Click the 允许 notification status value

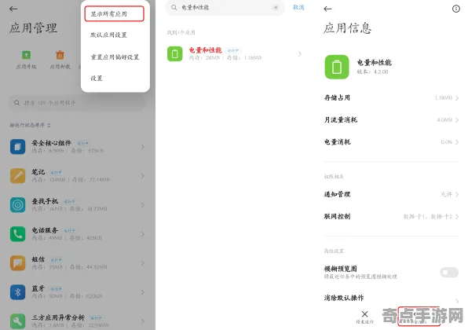pos(447,194)
